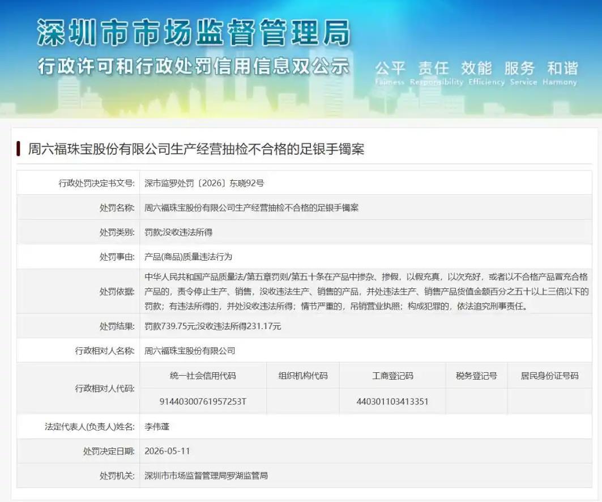
Task: Click the 处罚结果 label
Action: click(117, 326)
